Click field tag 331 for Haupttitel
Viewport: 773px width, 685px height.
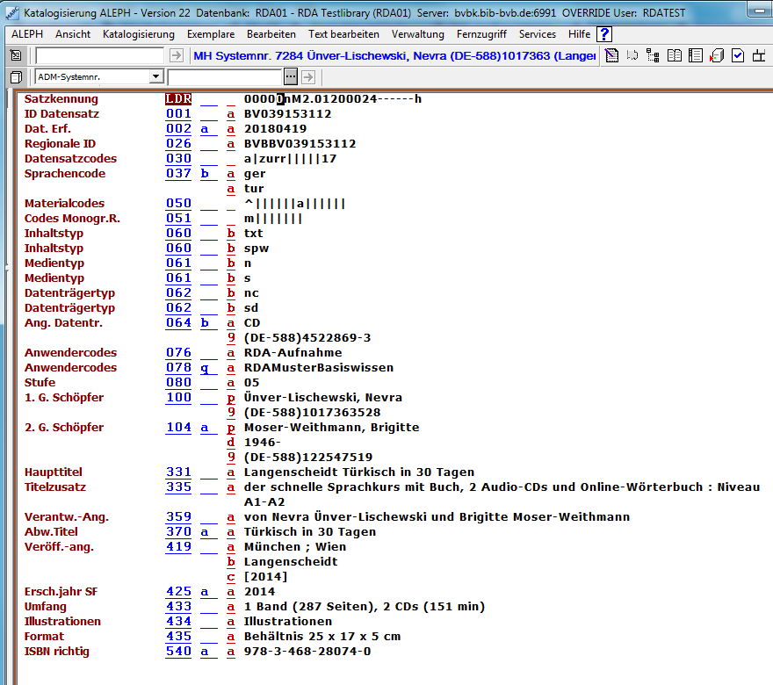[x=178, y=472]
